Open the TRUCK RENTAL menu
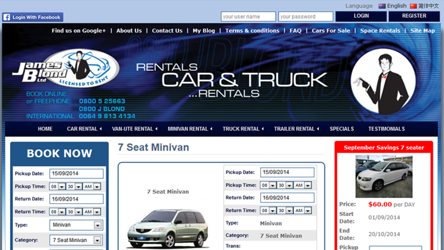The image size is (444, 250). coord(243,129)
